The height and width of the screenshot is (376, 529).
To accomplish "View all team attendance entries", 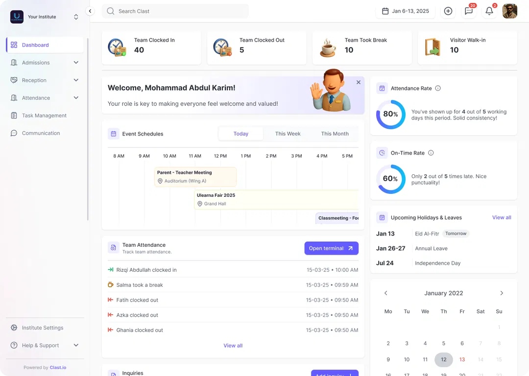I will click(233, 346).
